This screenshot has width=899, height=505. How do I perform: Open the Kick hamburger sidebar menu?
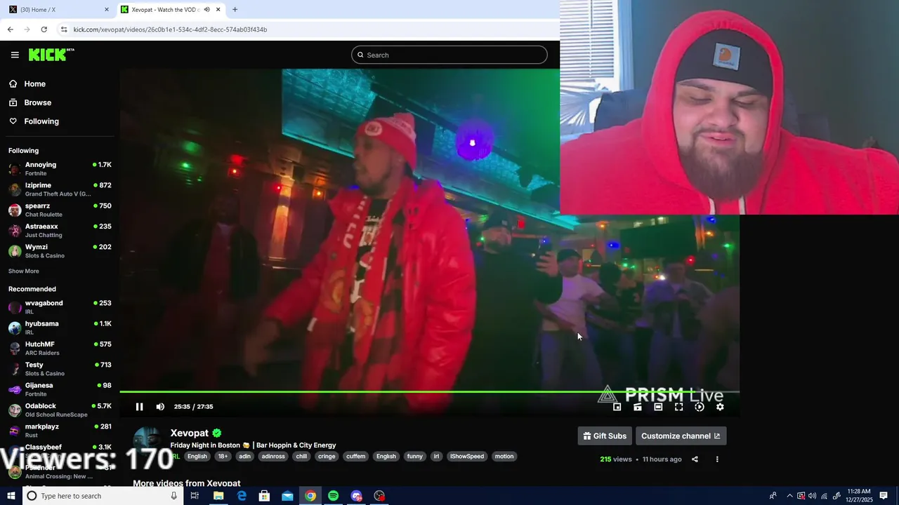tap(15, 55)
